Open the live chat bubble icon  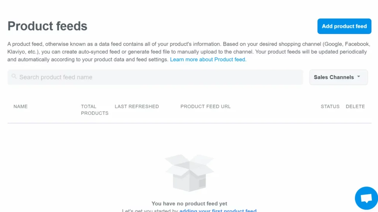coord(366,198)
